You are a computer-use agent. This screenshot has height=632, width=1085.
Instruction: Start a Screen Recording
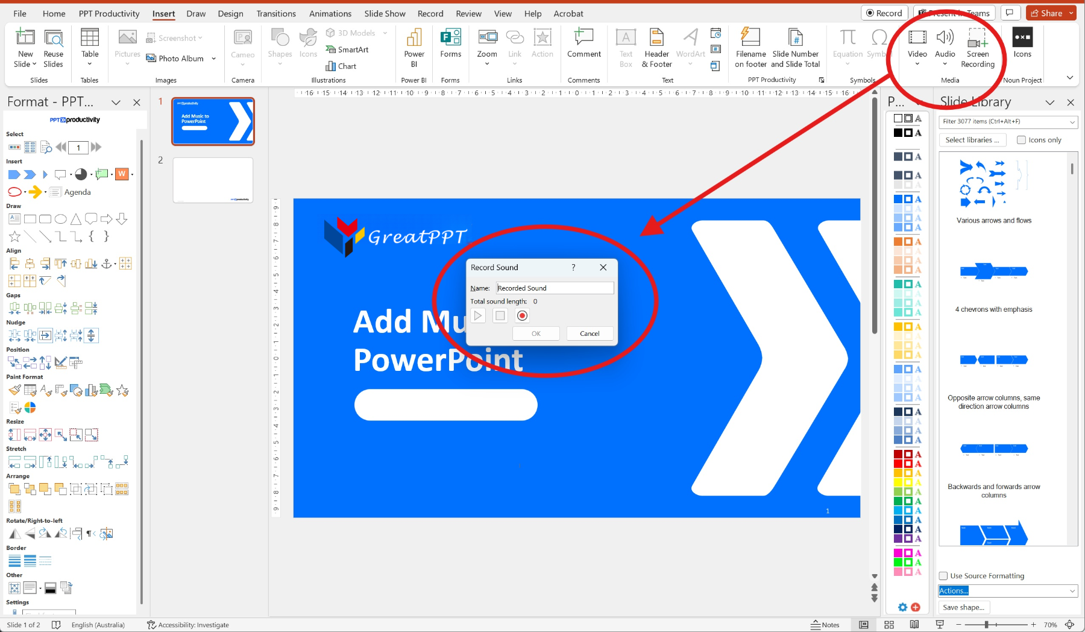point(977,48)
